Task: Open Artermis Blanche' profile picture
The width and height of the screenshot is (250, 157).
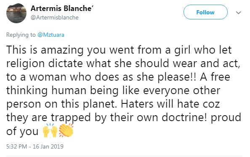Action: click(16, 13)
